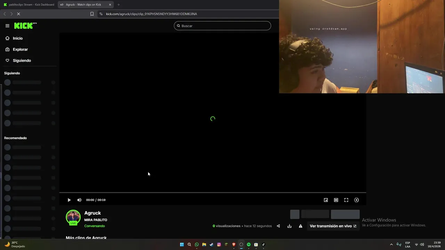The height and width of the screenshot is (250, 445).
Task: Enable picture-in-picture mode
Action: click(326, 200)
